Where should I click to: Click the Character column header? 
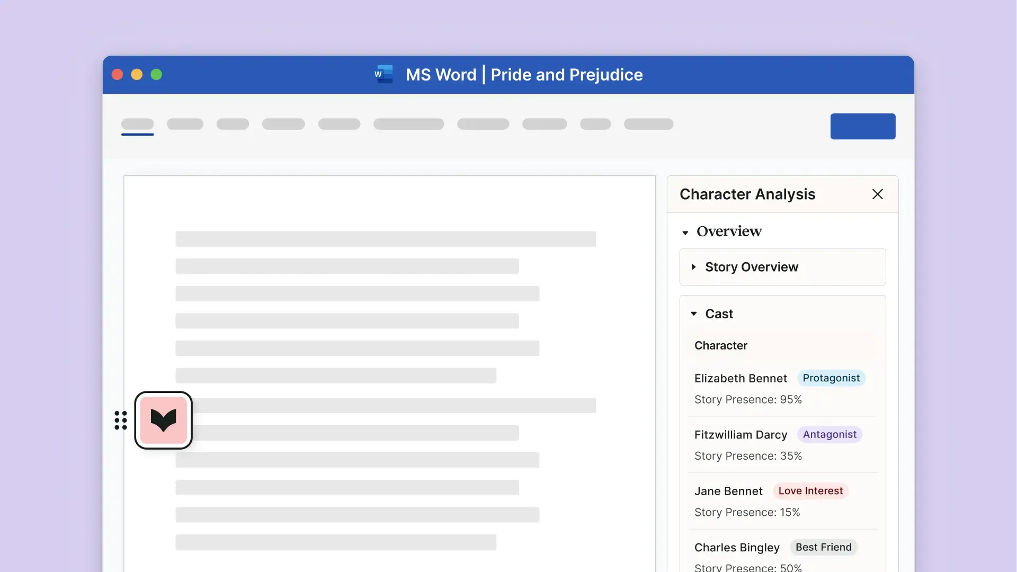[720, 345]
